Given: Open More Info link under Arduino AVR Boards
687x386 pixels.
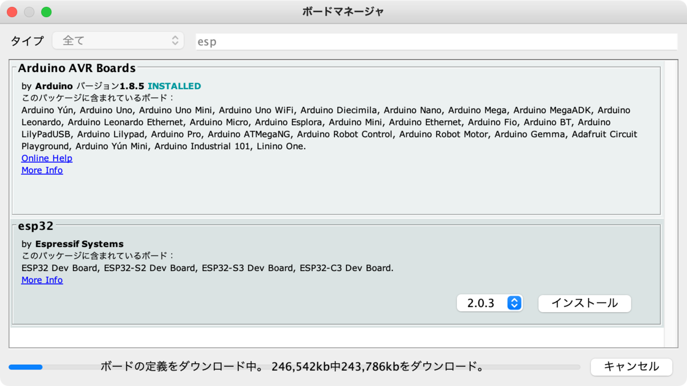Looking at the screenshot, I should click(42, 170).
